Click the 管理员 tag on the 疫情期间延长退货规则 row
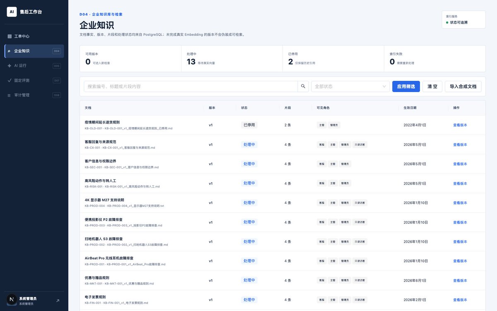Viewport: 497px width, 311px height. [x=334, y=125]
